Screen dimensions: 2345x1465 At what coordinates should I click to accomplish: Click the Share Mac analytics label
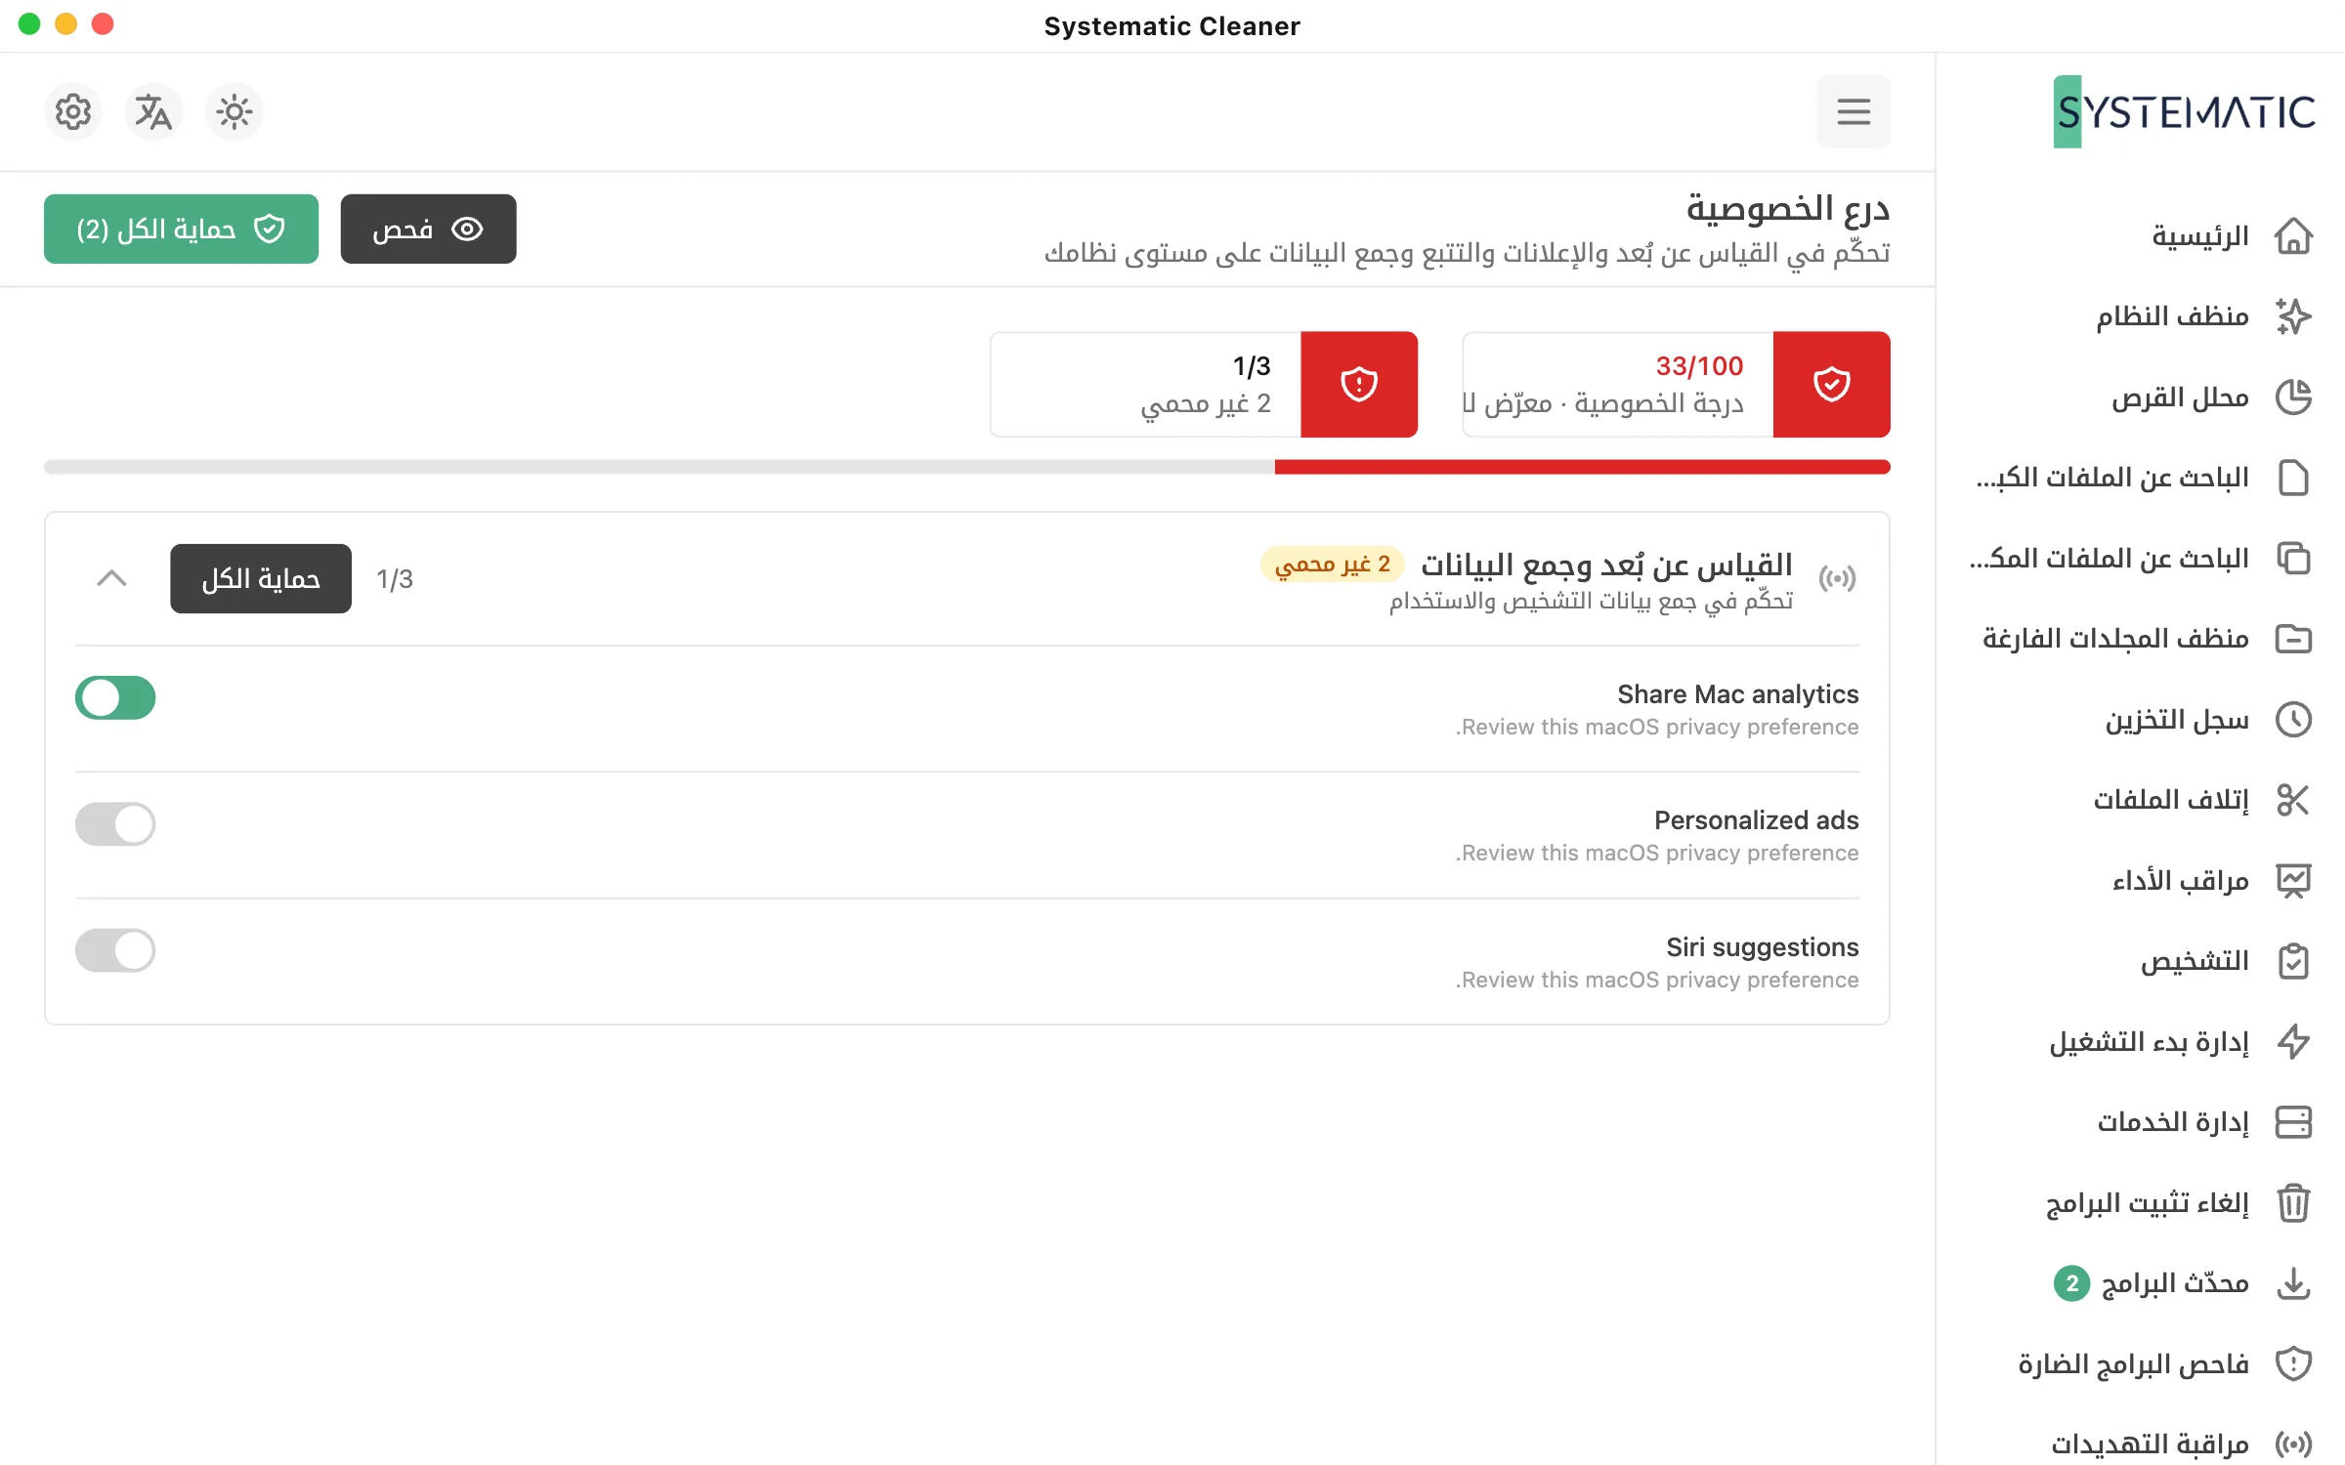point(1737,694)
